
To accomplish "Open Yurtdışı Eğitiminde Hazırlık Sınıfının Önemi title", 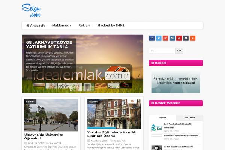I will point(112,134).
